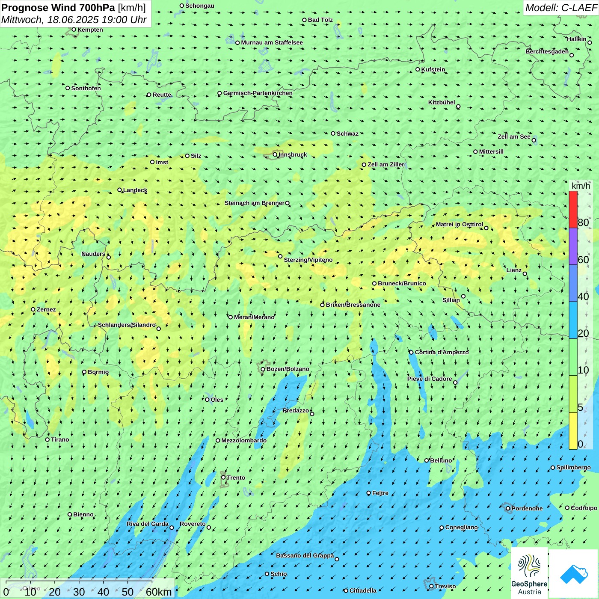Click the 'Tirano' label
This screenshot has width=599, height=599.
[x=60, y=439]
